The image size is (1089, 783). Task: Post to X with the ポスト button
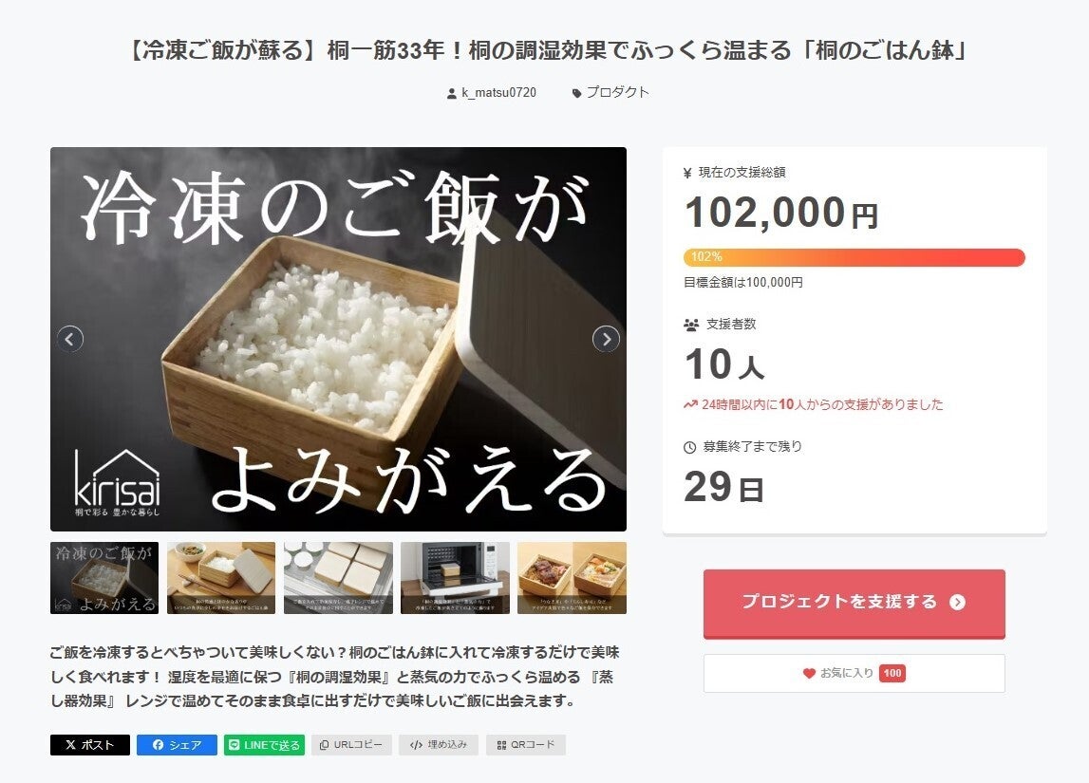[x=90, y=745]
